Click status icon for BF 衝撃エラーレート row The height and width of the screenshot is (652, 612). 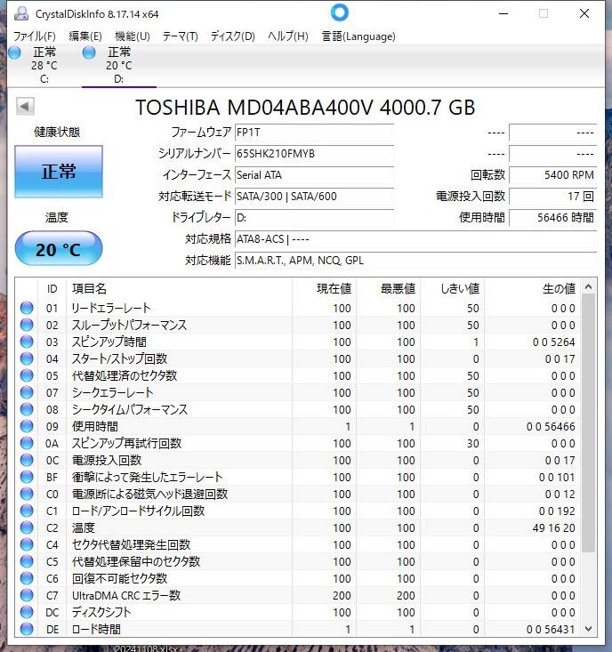coord(27,477)
